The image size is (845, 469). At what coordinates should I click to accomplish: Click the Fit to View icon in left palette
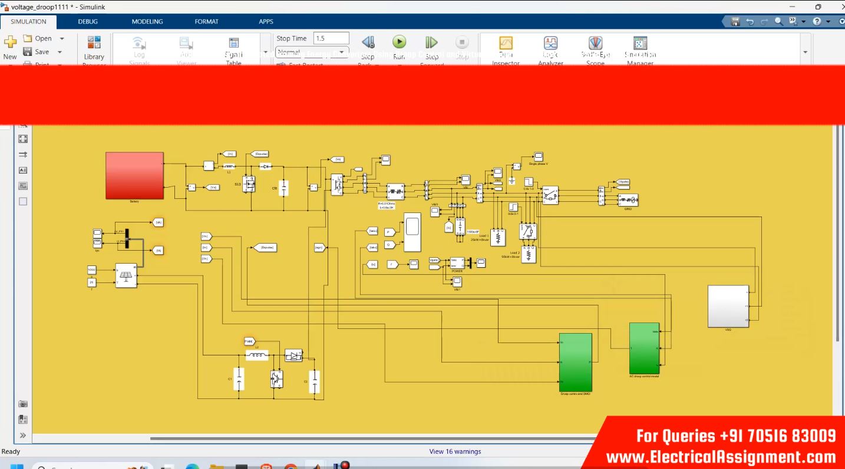click(23, 139)
